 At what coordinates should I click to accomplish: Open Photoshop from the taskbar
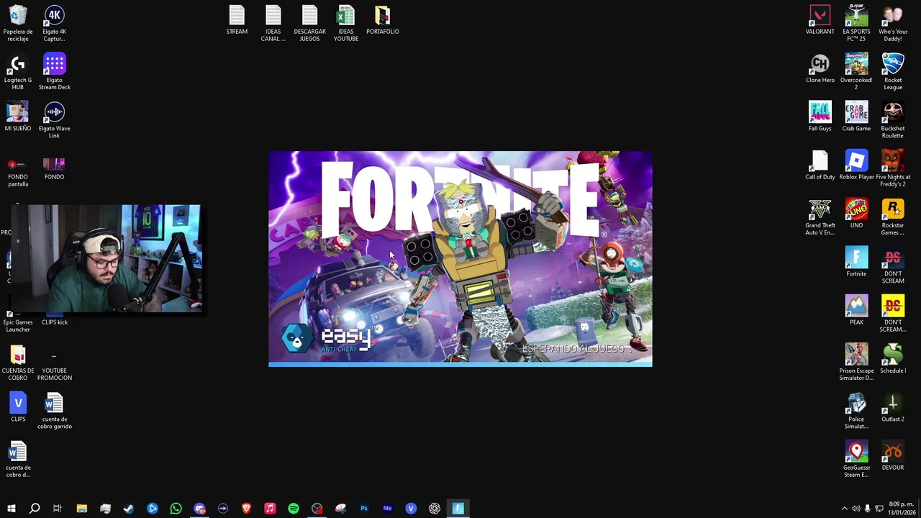(364, 509)
